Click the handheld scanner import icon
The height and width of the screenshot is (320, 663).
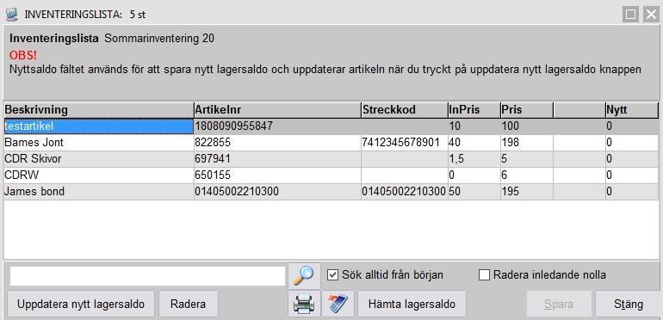(x=338, y=304)
